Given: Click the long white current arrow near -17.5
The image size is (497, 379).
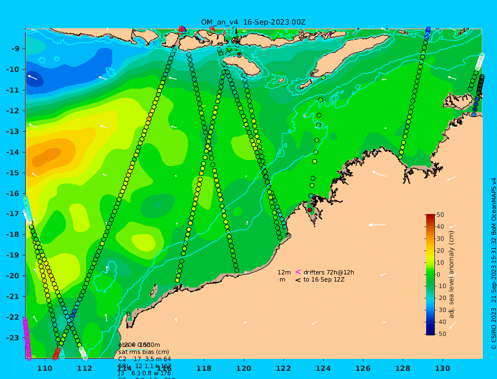Looking at the screenshot, I should [x=377, y=225].
